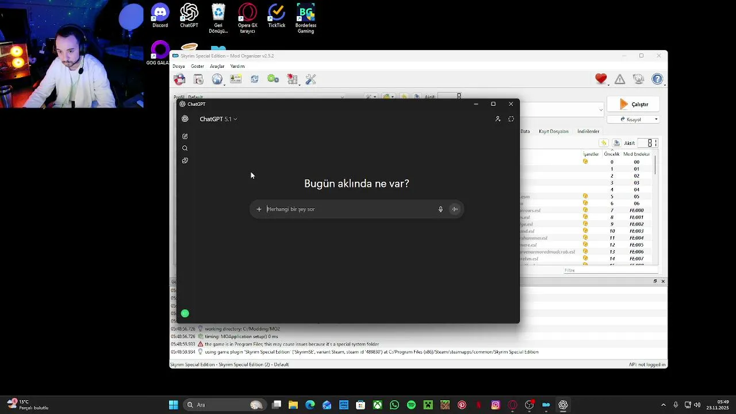Viewport: 736px width, 414px height.
Task: Open File Explorer in taskbar
Action: click(293, 405)
